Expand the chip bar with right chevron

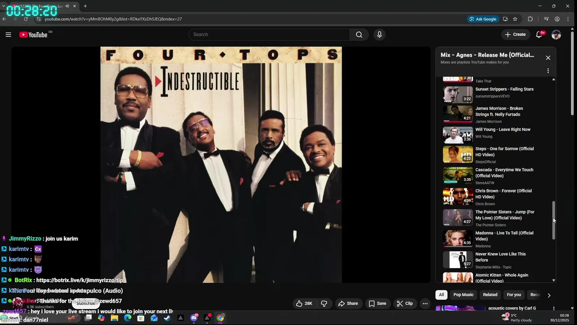(x=549, y=295)
